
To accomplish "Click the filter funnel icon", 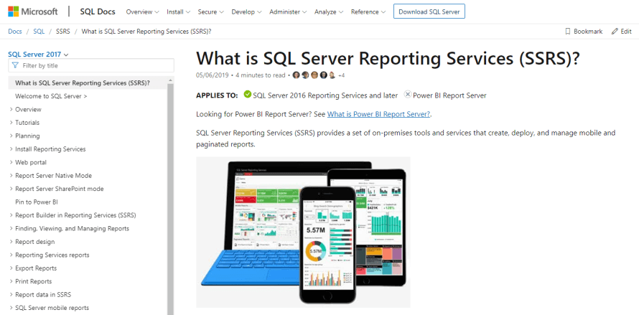I will coord(15,65).
